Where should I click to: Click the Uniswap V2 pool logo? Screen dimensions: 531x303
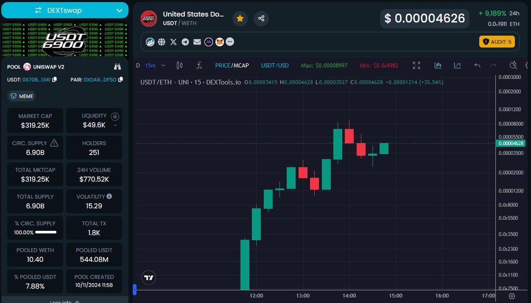pyautogui.click(x=27, y=67)
